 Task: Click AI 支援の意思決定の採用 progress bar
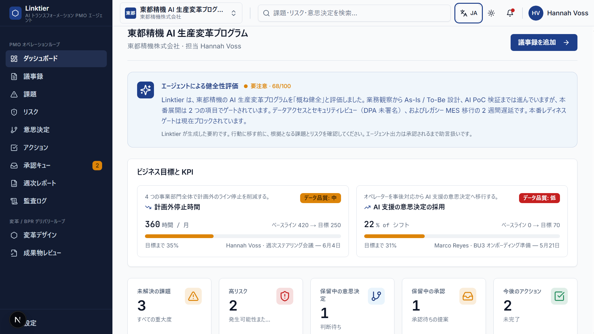coord(462,236)
